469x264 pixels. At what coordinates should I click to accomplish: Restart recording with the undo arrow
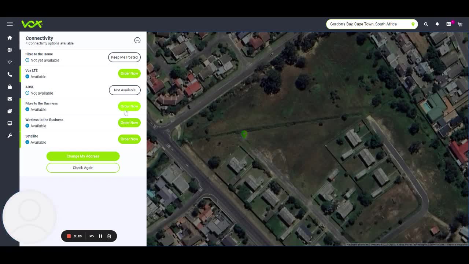pyautogui.click(x=92, y=236)
